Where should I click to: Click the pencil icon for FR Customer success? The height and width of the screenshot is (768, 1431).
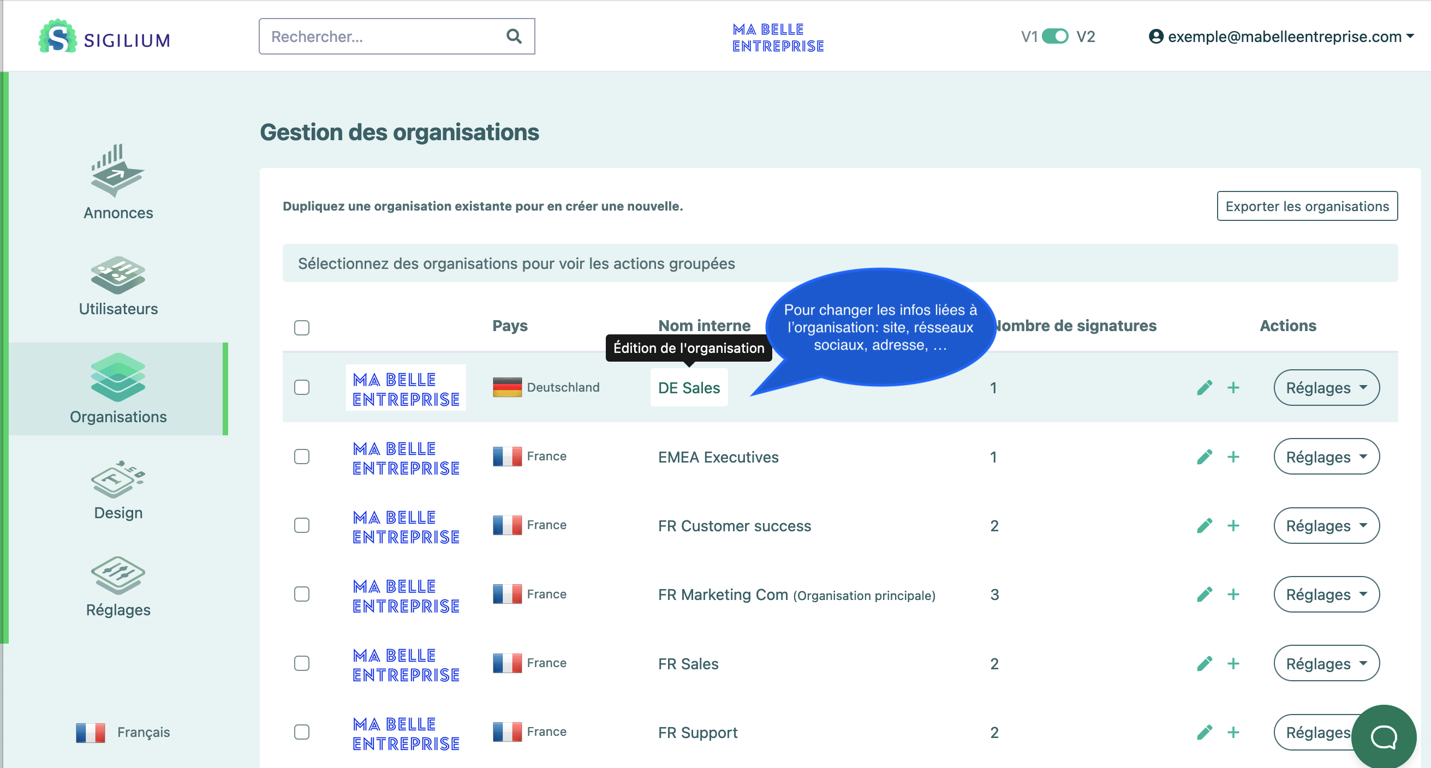(1205, 526)
